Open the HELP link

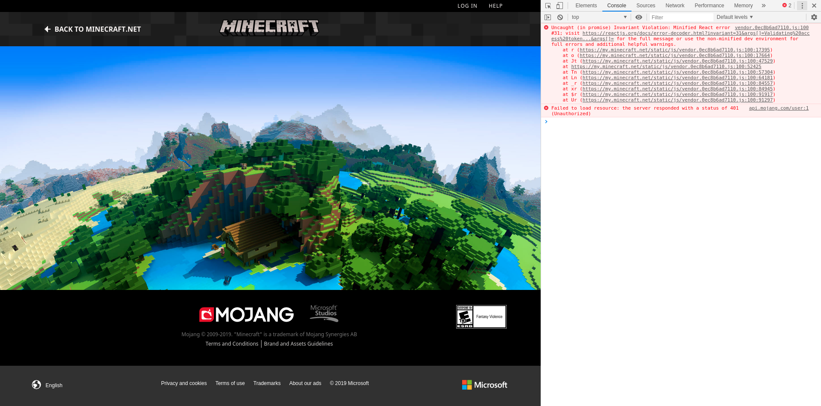pos(496,6)
